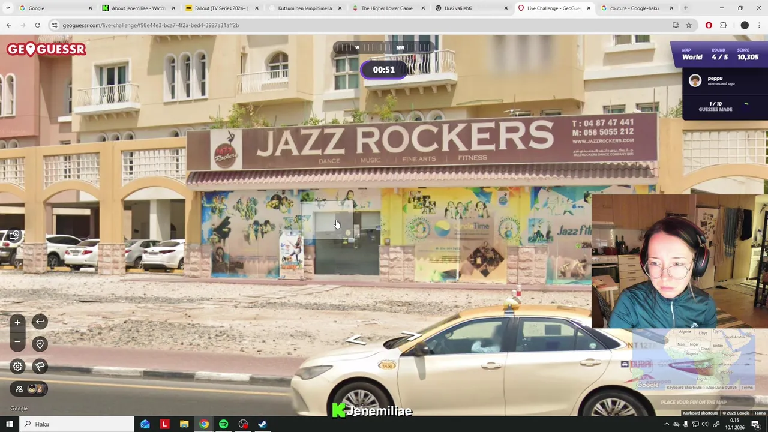Install app icon in address bar
Image resolution: width=768 pixels, height=432 pixels.
pyautogui.click(x=676, y=25)
